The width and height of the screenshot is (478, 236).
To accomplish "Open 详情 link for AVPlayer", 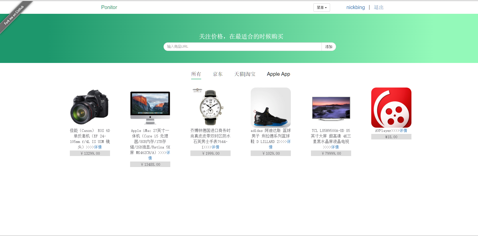I will click(x=403, y=130).
